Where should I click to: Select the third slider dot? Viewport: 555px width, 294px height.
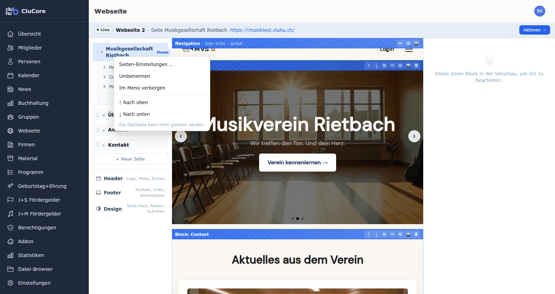[x=302, y=219]
